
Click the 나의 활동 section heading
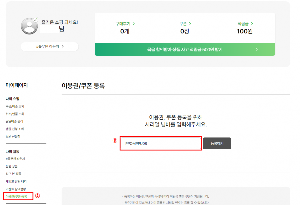click(12, 152)
